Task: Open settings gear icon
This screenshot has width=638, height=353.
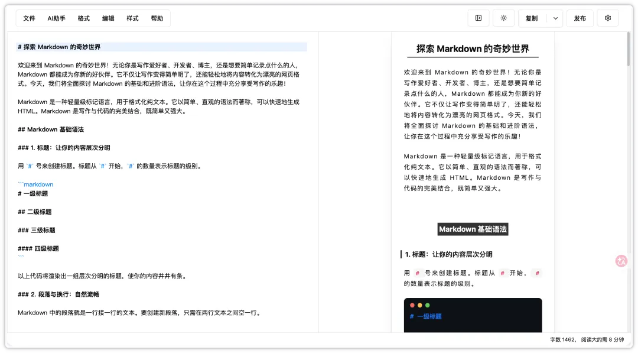Action: [608, 18]
